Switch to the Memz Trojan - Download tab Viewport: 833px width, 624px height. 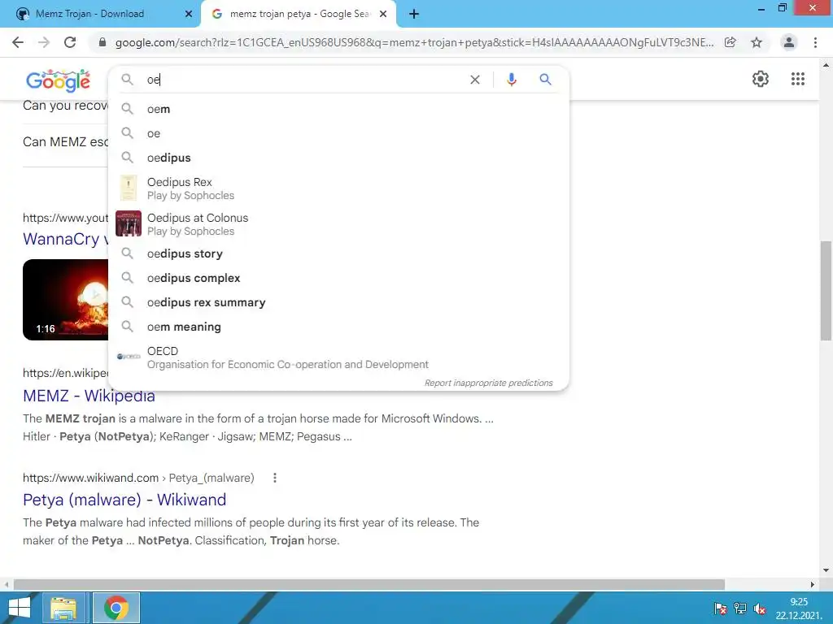[x=100, y=14]
